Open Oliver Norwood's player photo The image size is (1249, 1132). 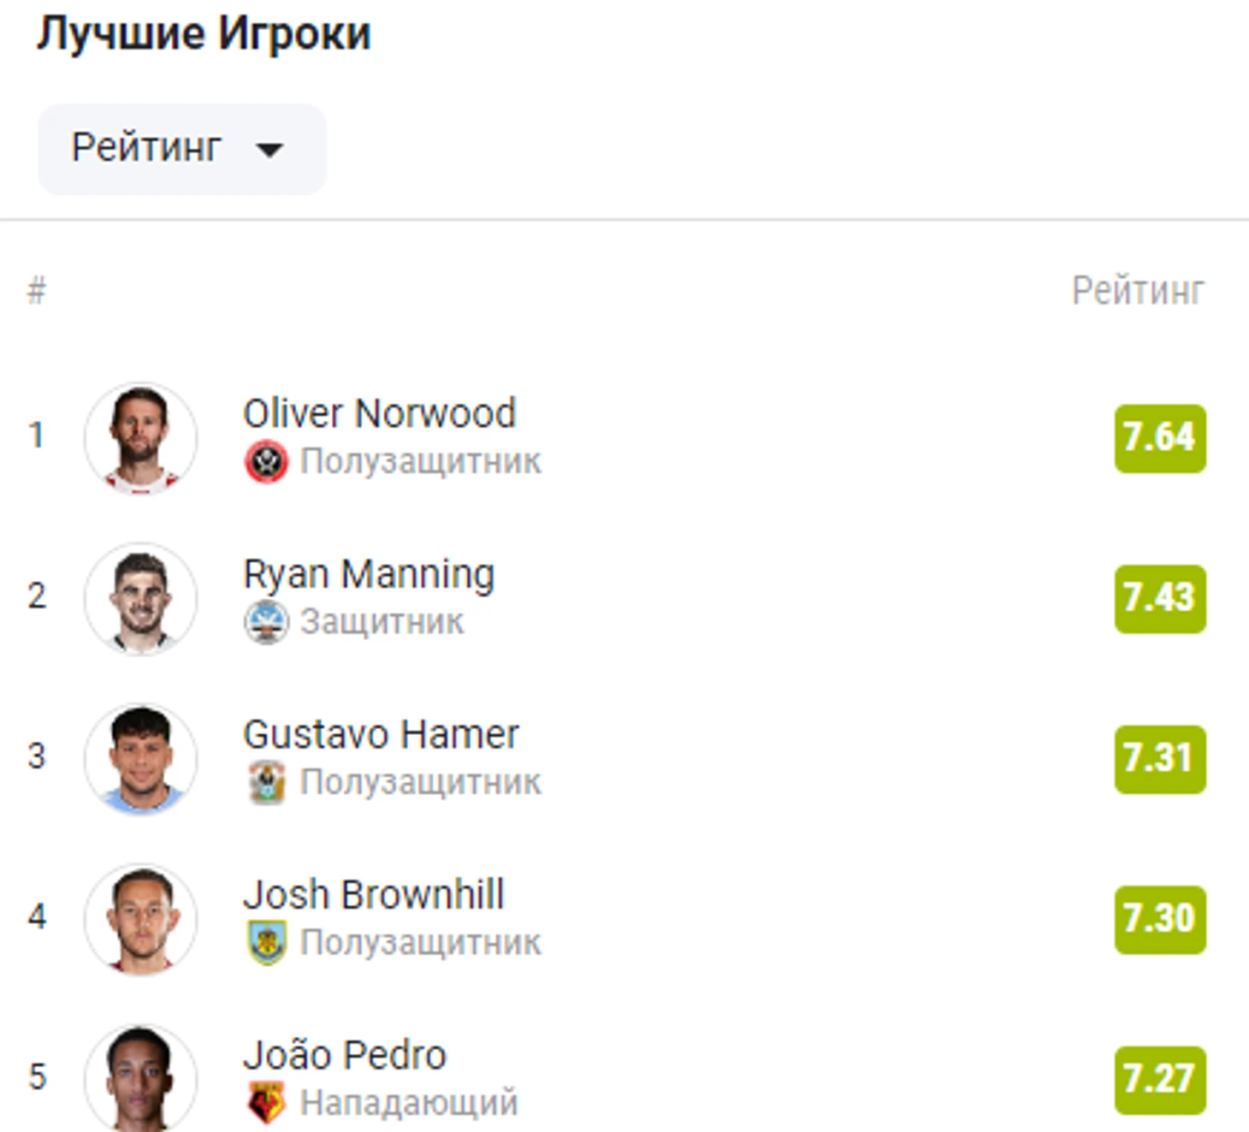[140, 438]
